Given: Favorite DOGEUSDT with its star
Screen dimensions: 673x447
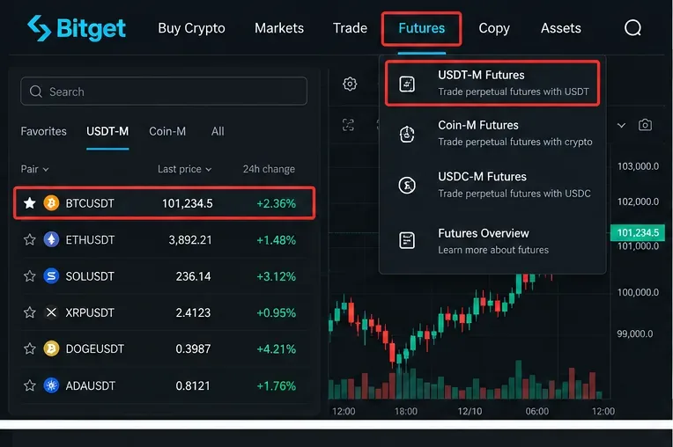Looking at the screenshot, I should (x=30, y=348).
